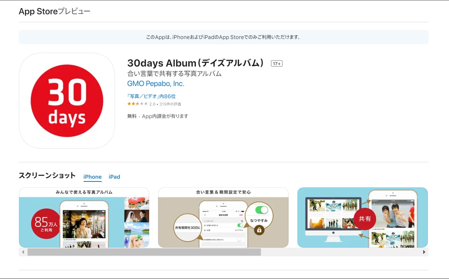Click the 17+ age rating badge

[277, 64]
